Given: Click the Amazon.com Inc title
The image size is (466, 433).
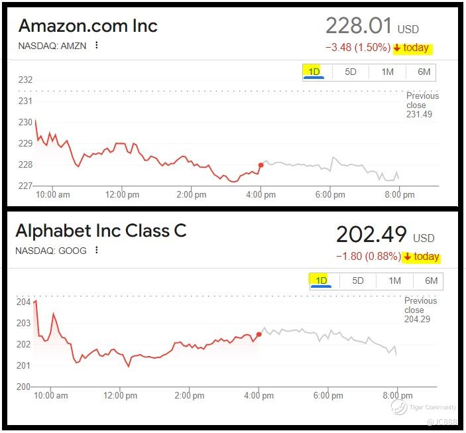Looking at the screenshot, I should click(88, 26).
